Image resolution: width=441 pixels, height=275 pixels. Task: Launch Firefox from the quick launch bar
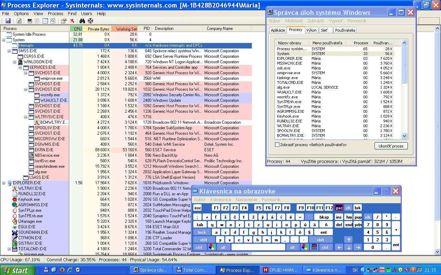pyautogui.click(x=62, y=270)
